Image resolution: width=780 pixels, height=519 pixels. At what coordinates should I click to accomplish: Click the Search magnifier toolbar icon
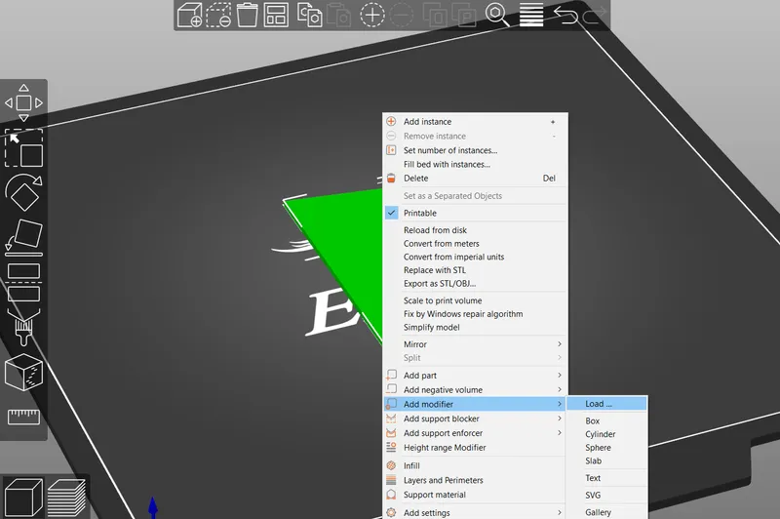497,15
